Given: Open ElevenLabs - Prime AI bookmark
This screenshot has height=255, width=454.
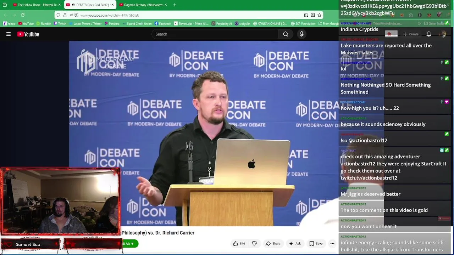Looking at the screenshot, I should (x=191, y=24).
